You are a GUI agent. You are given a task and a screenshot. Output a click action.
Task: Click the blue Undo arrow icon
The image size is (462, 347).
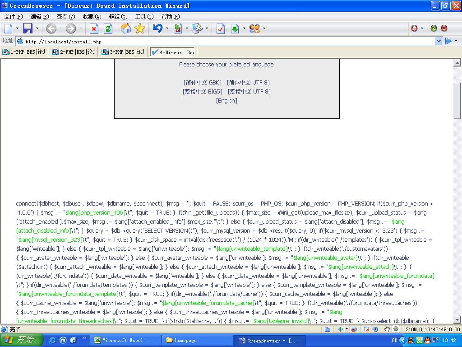click(157, 28)
